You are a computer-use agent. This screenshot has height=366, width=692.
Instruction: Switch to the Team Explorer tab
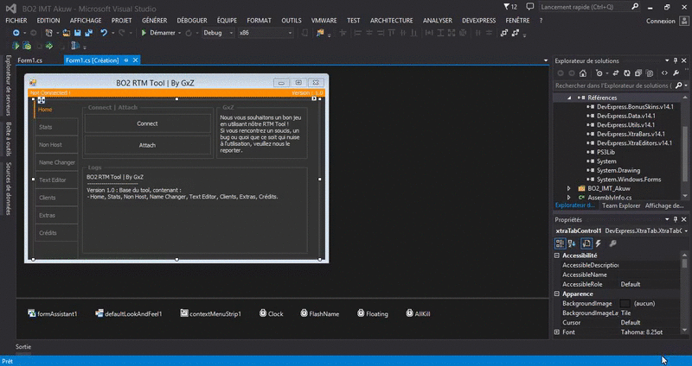point(621,205)
